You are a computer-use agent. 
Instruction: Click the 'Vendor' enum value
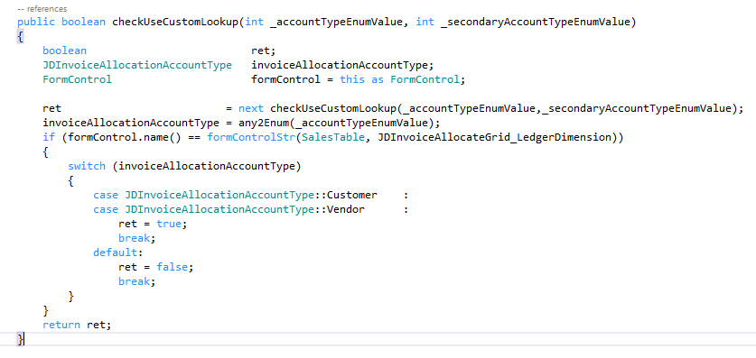[346, 210]
